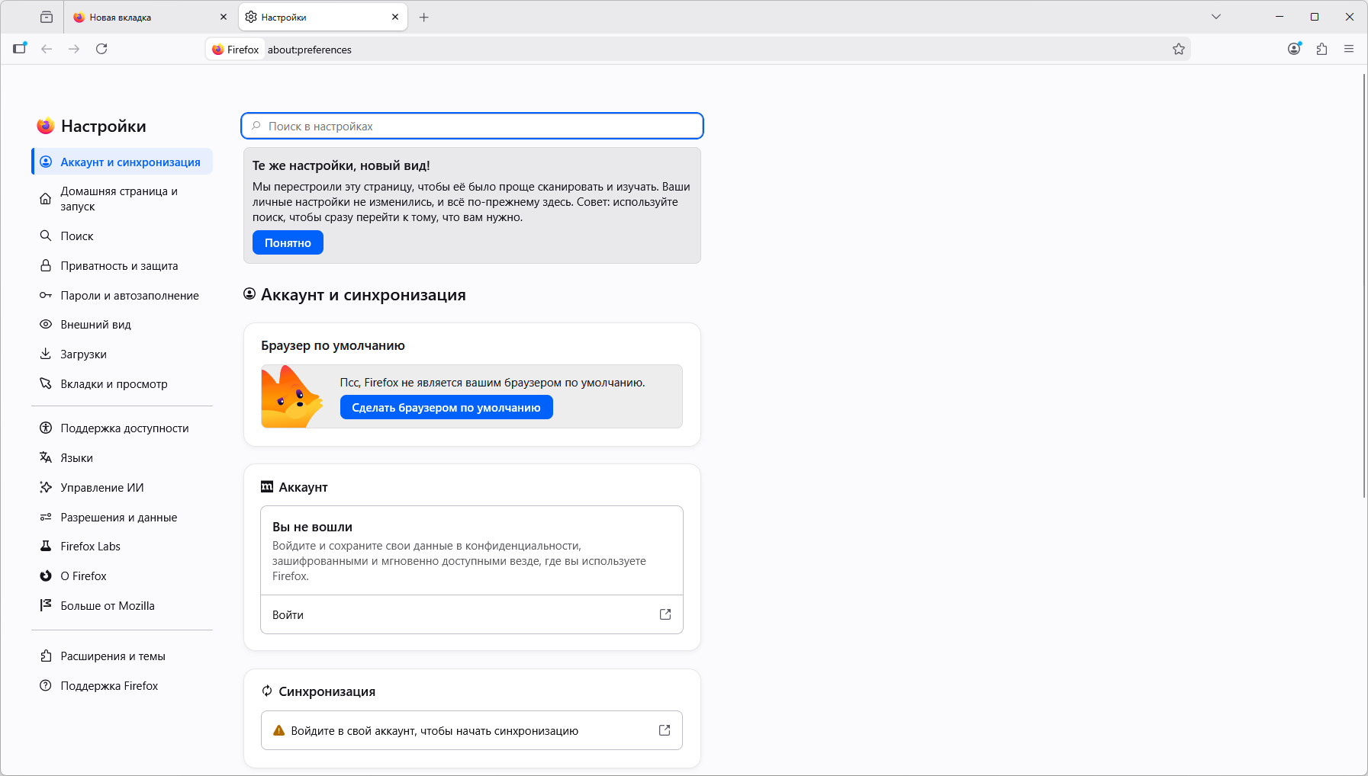Click the Firefox identity badge in address bar
Viewport: 1368px width, 776px height.
click(236, 50)
